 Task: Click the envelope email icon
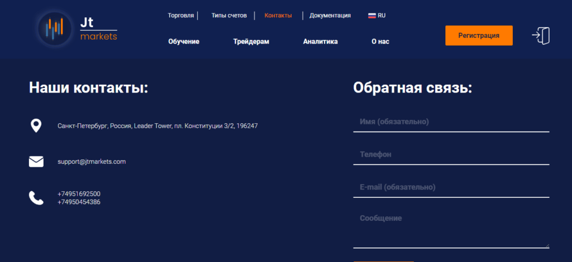click(36, 162)
